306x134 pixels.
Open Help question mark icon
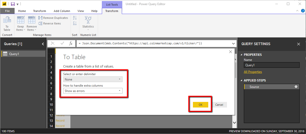(303, 11)
